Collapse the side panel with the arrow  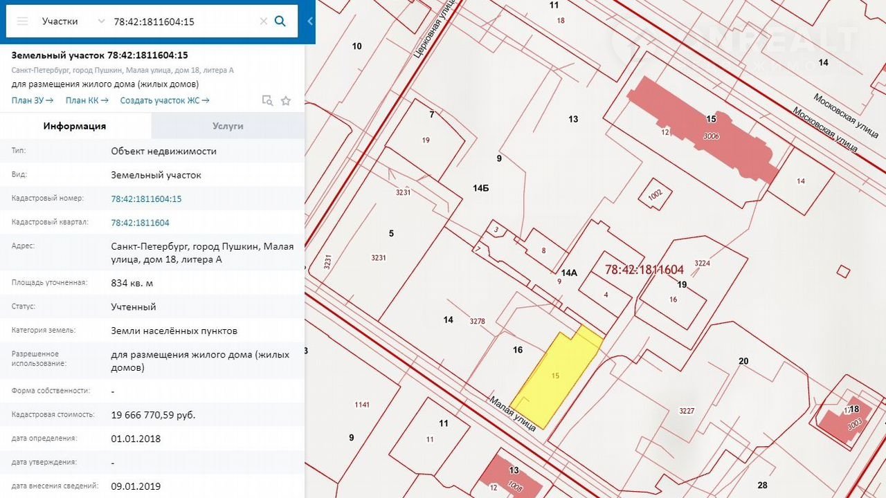point(310,21)
